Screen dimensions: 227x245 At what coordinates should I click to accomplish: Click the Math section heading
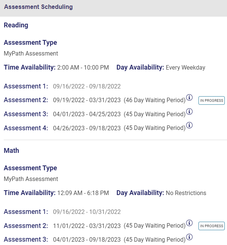point(11,151)
